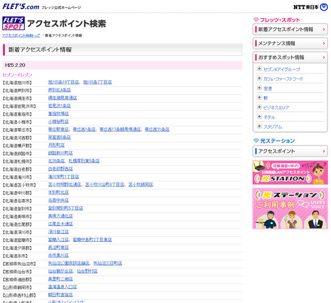
Task: Open the 帯広駅南店 store link
Action: pos(58,129)
